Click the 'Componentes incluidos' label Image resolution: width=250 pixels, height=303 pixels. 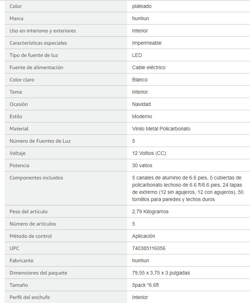point(36,178)
